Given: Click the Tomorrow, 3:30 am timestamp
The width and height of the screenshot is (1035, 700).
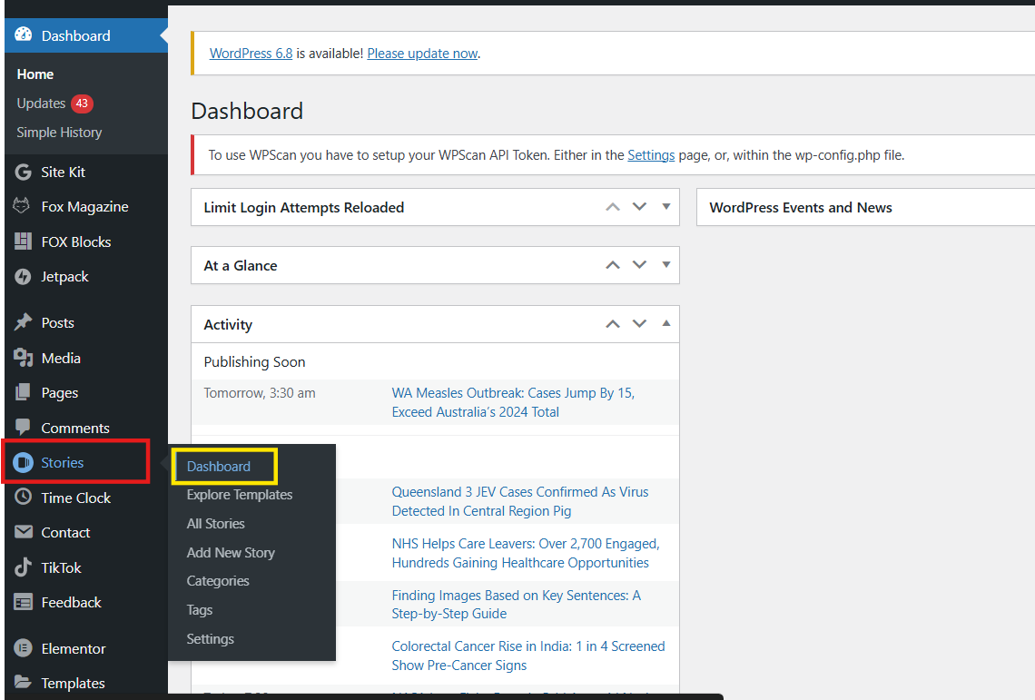Looking at the screenshot, I should click(260, 393).
